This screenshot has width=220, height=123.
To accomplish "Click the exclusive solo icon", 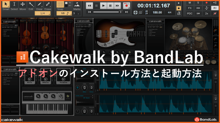I will coord(198,8).
